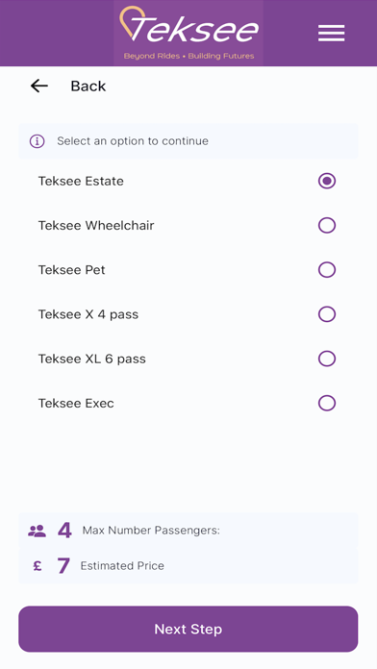Select the Teksee Estate radio button
The height and width of the screenshot is (669, 377).
point(327,181)
